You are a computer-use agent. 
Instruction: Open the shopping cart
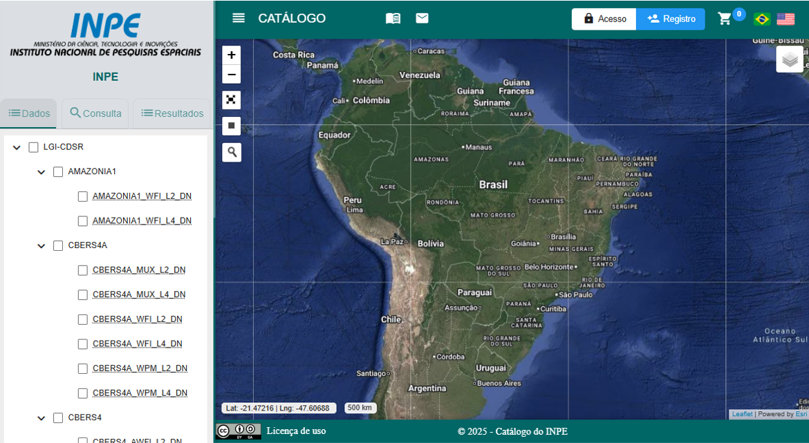pyautogui.click(x=725, y=19)
